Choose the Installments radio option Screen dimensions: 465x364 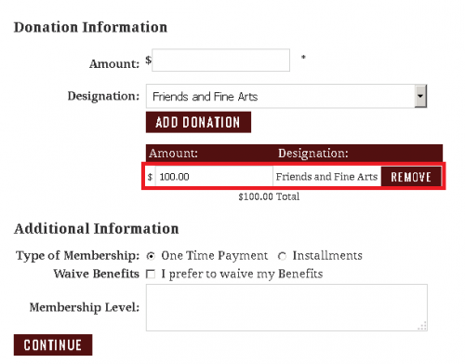click(282, 256)
